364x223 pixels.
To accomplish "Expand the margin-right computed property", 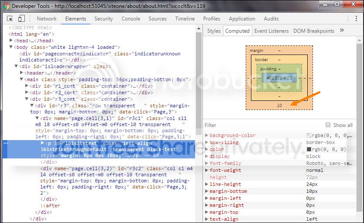I will click(x=206, y=205).
